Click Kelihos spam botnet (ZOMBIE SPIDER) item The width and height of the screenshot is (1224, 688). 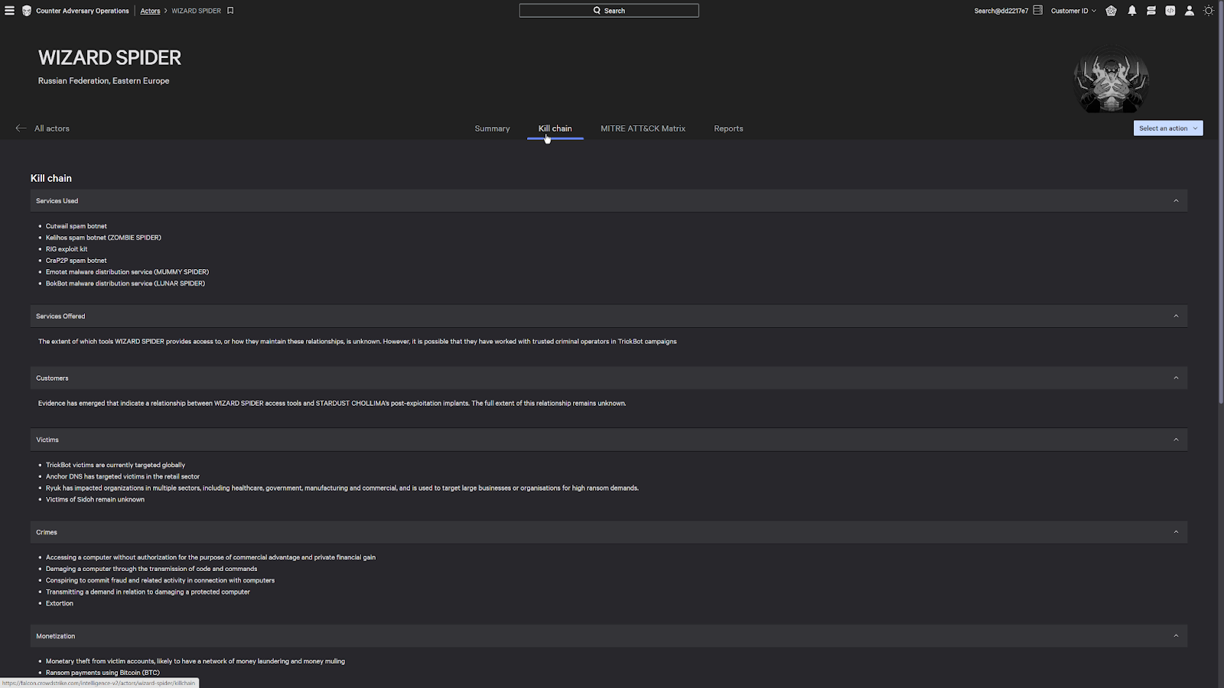[103, 238]
